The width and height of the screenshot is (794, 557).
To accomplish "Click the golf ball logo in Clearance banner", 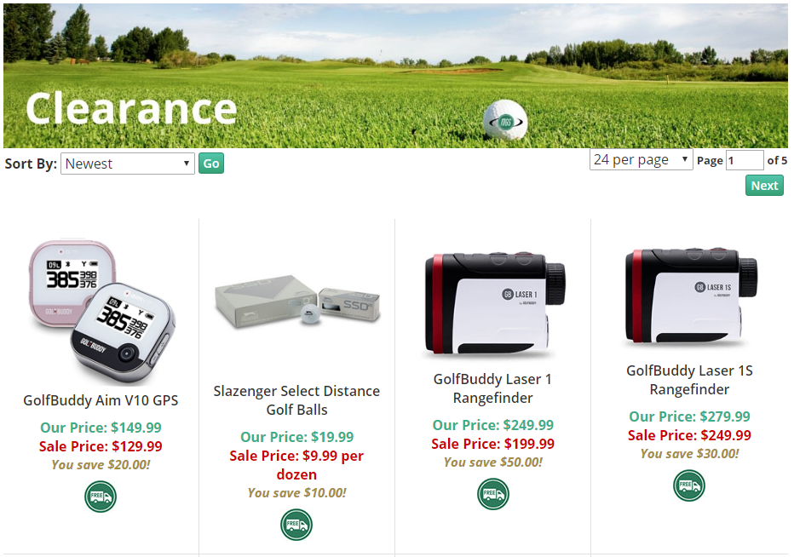I will coord(505,120).
